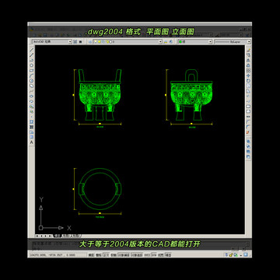This screenshot has height=280, width=280.
Task: Select the Line tool in draw toolbar
Action: 32,50
